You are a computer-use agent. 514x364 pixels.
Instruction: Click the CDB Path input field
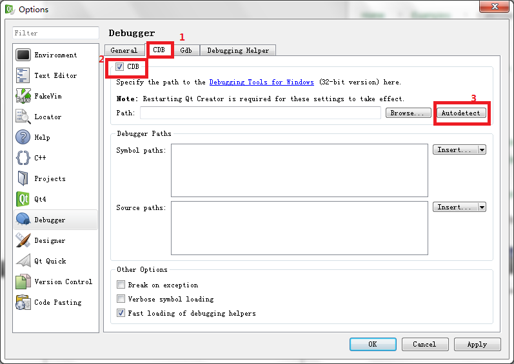click(x=260, y=113)
